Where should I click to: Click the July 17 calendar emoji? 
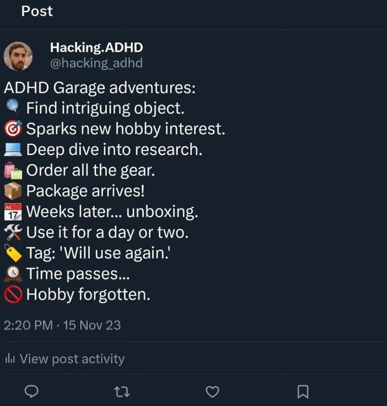(13, 212)
